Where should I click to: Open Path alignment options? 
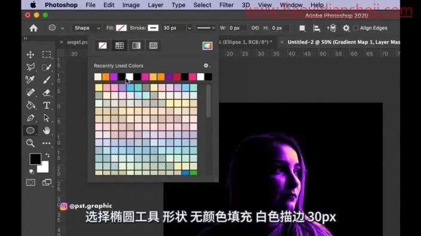[x=317, y=28]
